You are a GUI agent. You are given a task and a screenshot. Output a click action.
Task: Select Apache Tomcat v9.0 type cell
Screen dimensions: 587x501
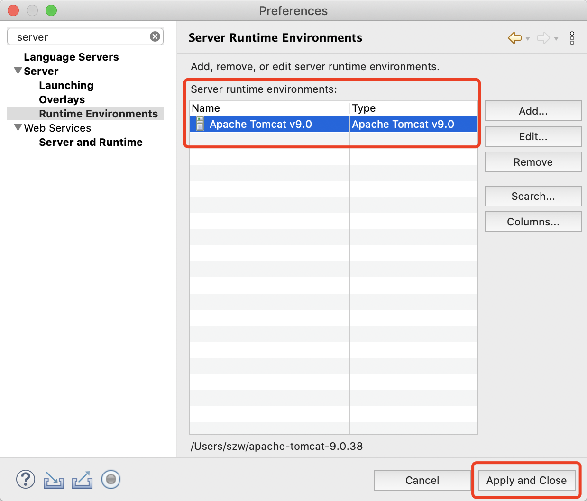(413, 124)
